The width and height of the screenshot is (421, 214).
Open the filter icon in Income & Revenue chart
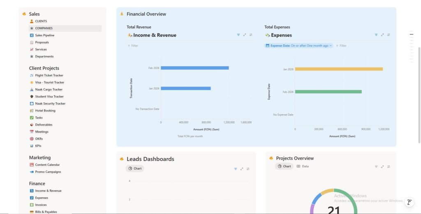[x=238, y=35]
